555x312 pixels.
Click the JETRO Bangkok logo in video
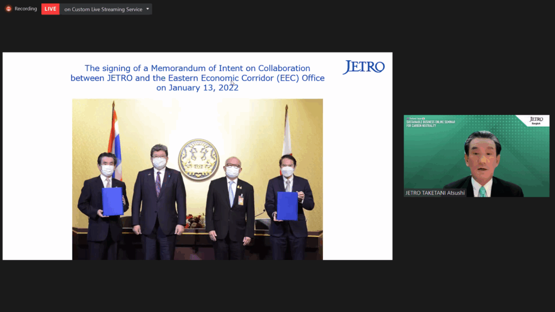(x=535, y=121)
